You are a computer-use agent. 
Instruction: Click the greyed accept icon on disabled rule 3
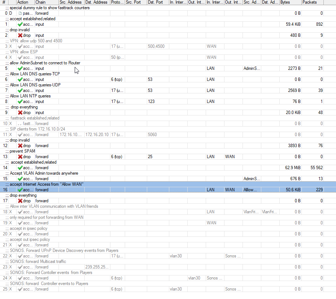click(x=20, y=46)
